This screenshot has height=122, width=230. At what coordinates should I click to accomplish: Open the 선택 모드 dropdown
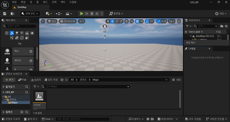coord(30,13)
